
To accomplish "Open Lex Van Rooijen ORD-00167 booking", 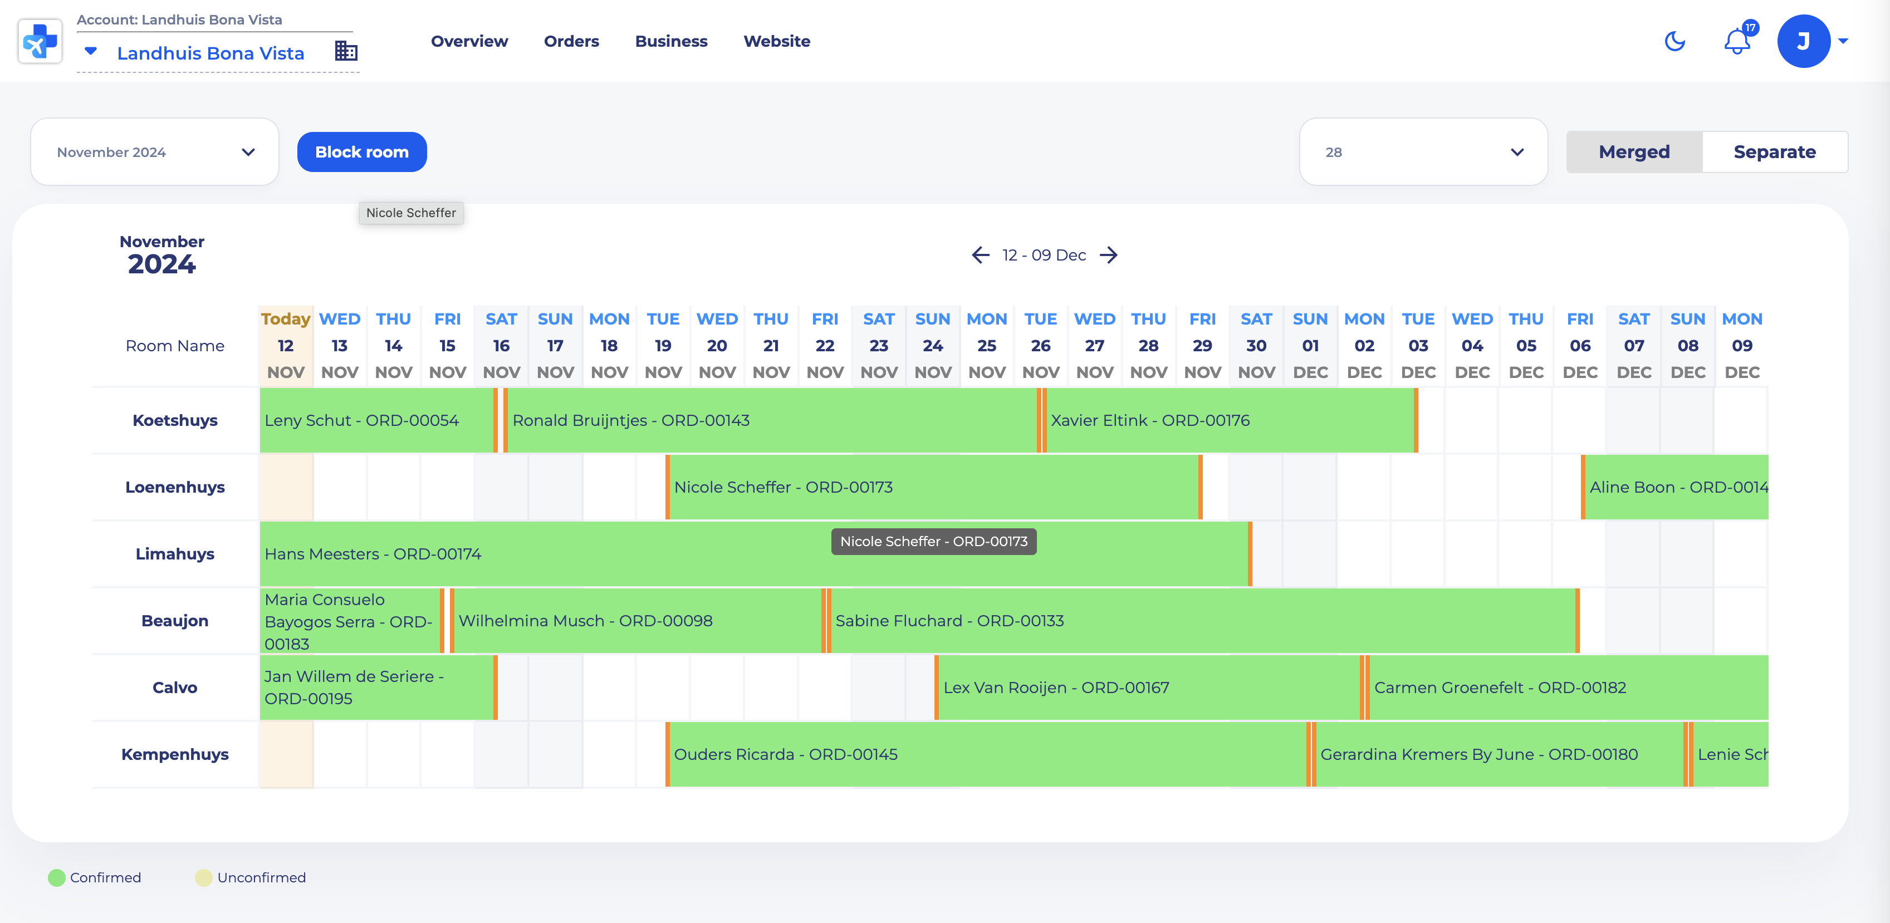I will (x=1149, y=688).
